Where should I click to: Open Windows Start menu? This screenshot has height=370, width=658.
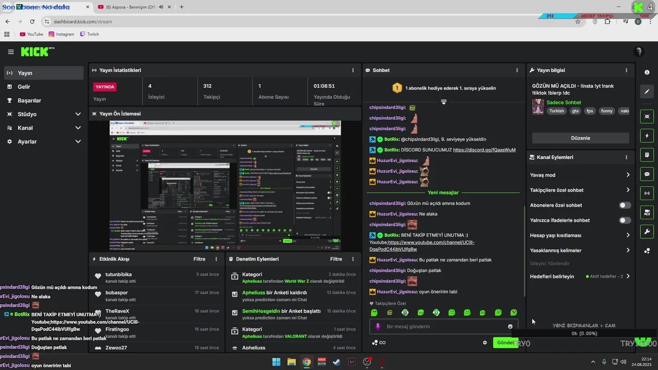tap(276, 362)
